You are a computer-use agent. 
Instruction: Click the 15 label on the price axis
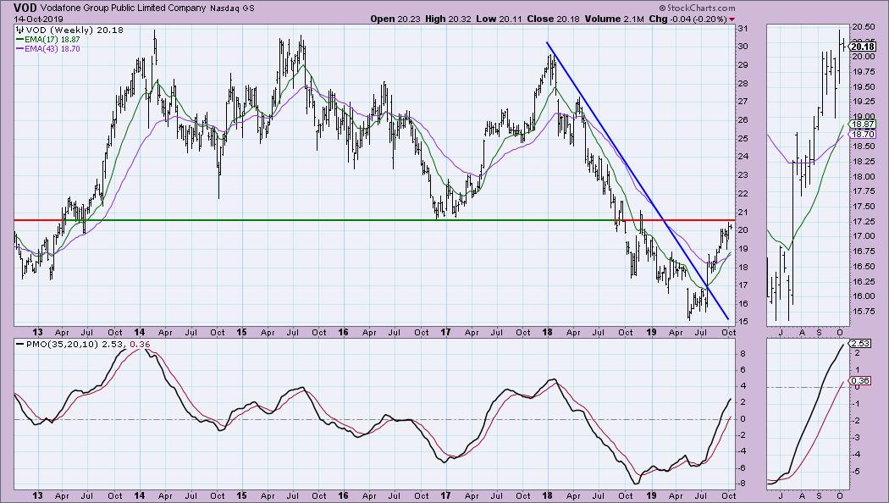tap(743, 322)
